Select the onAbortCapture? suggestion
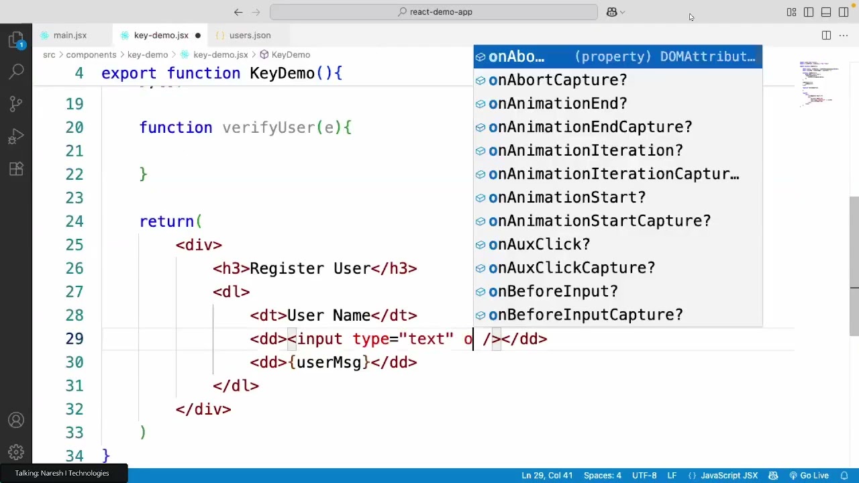The image size is (859, 483). coord(618,80)
